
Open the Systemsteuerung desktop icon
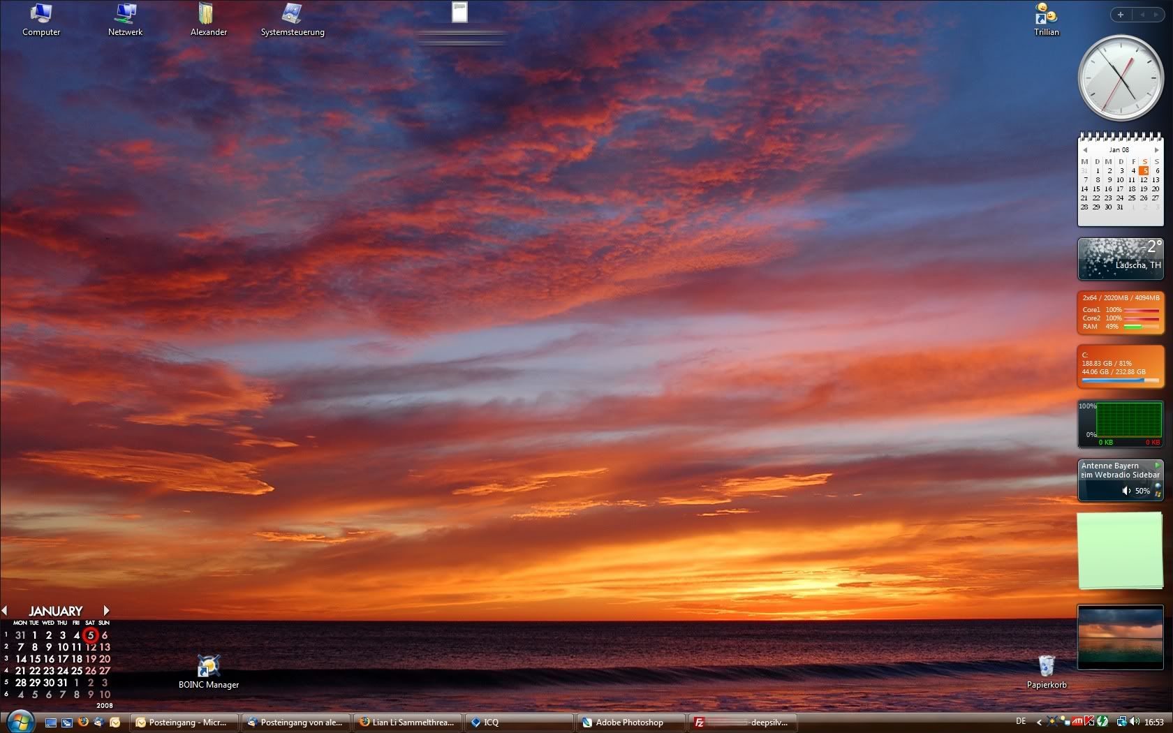[292, 19]
